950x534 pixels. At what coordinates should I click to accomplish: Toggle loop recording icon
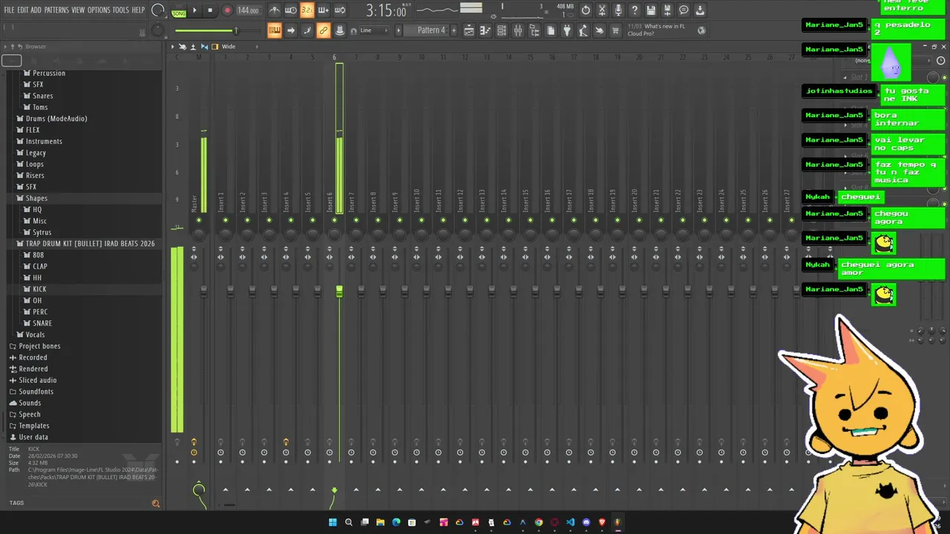click(x=340, y=10)
